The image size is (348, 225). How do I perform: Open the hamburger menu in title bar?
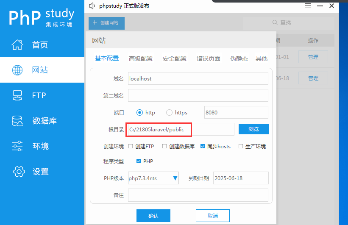point(308,6)
